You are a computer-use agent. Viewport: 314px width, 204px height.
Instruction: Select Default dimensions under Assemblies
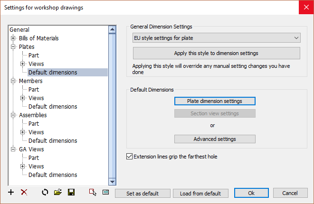click(x=53, y=141)
